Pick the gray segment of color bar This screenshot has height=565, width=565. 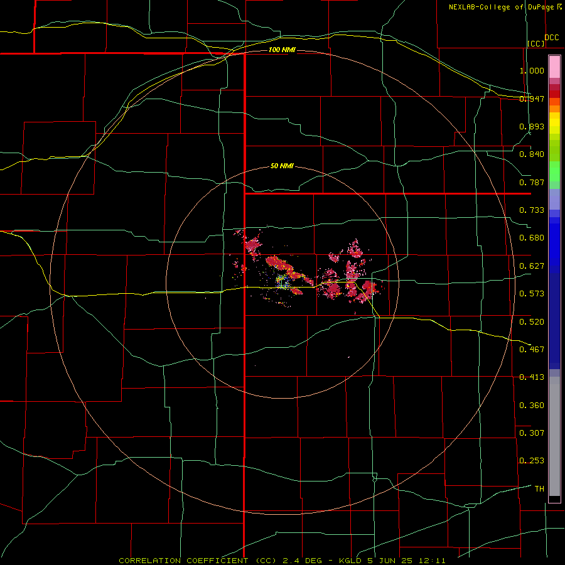(x=554, y=436)
